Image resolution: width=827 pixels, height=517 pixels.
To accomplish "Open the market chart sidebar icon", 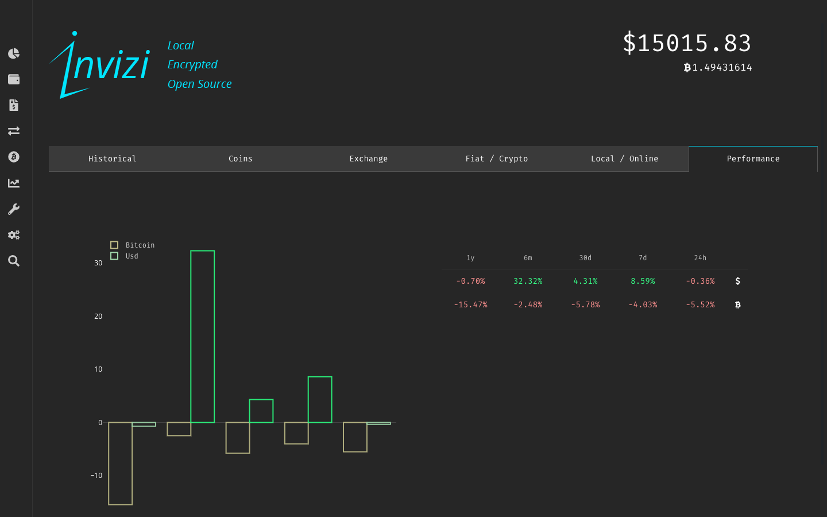I will coord(13,183).
